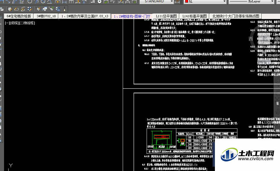This screenshot has height=171, width=280.
Task: Open the 俯视 view control menu
Action: (x=14, y=23)
